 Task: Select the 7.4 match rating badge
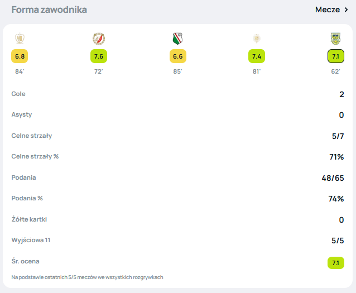(x=257, y=56)
